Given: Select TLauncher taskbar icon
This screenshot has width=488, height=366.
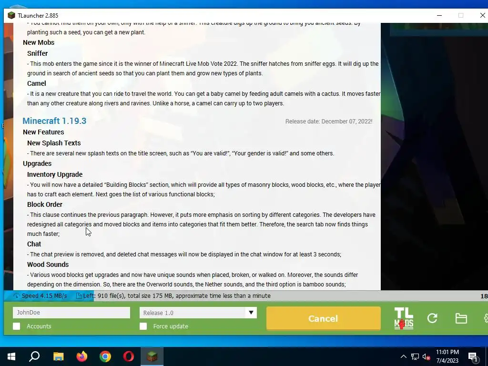Looking at the screenshot, I should click(152, 356).
